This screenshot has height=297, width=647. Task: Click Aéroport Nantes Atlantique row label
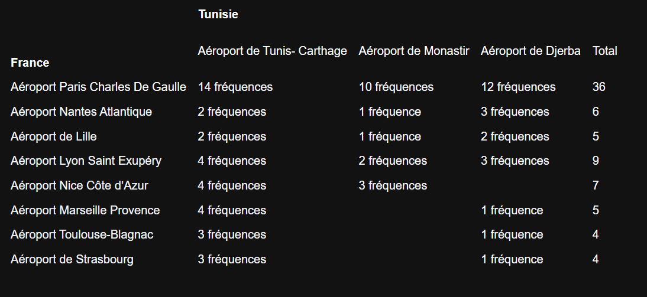click(x=81, y=112)
